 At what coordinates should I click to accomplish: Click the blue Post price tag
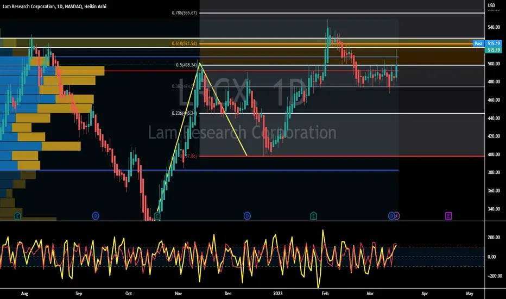click(x=478, y=43)
